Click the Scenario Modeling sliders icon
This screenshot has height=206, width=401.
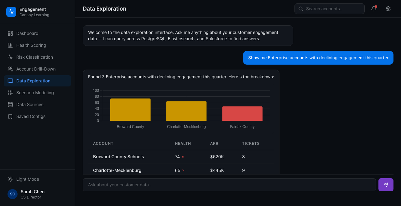(x=10, y=93)
